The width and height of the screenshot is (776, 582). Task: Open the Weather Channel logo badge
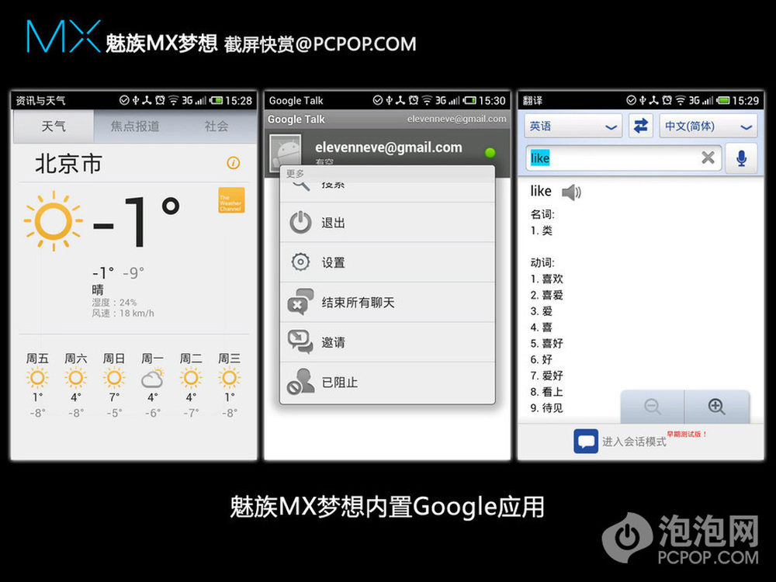coord(231,200)
